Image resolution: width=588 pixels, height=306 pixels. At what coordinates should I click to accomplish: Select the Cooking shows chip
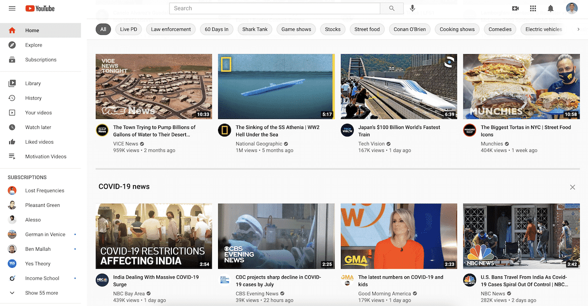coord(457,29)
